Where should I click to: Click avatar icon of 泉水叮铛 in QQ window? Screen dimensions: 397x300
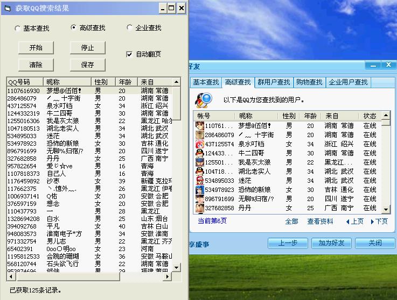(x=200, y=144)
